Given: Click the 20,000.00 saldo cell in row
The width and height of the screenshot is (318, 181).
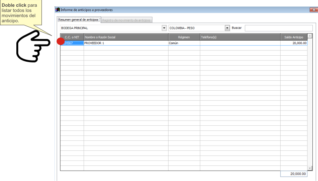Looking at the screenshot, I should pos(294,43).
